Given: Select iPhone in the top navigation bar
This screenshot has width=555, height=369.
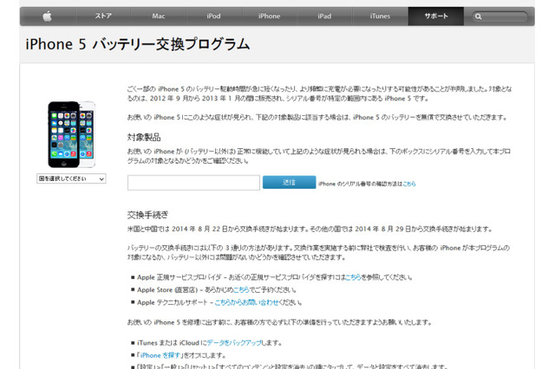Looking at the screenshot, I should point(269,16).
